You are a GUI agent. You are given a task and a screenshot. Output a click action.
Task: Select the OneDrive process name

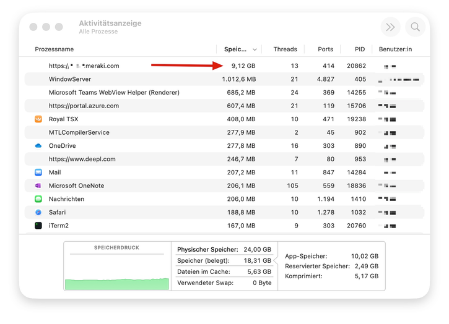(62, 146)
